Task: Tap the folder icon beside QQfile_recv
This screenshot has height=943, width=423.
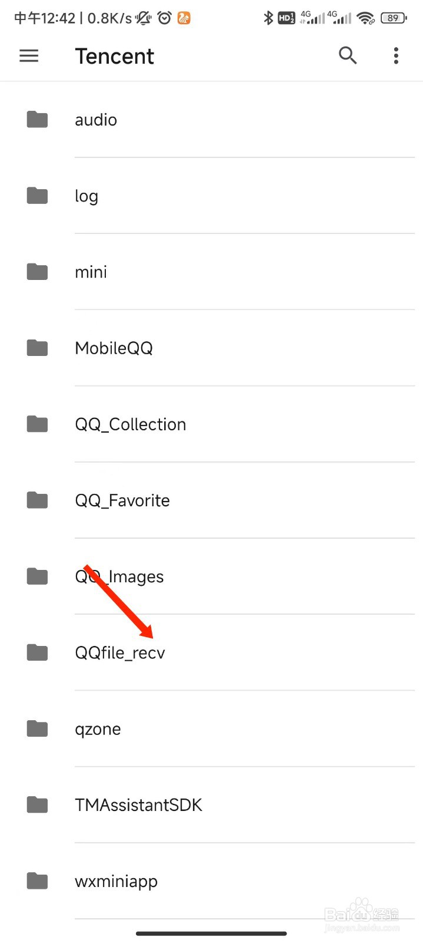Action: [x=37, y=652]
